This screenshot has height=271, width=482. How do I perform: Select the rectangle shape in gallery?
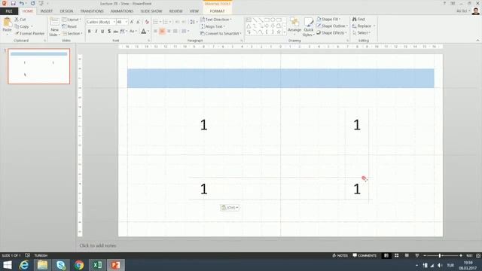(267, 20)
